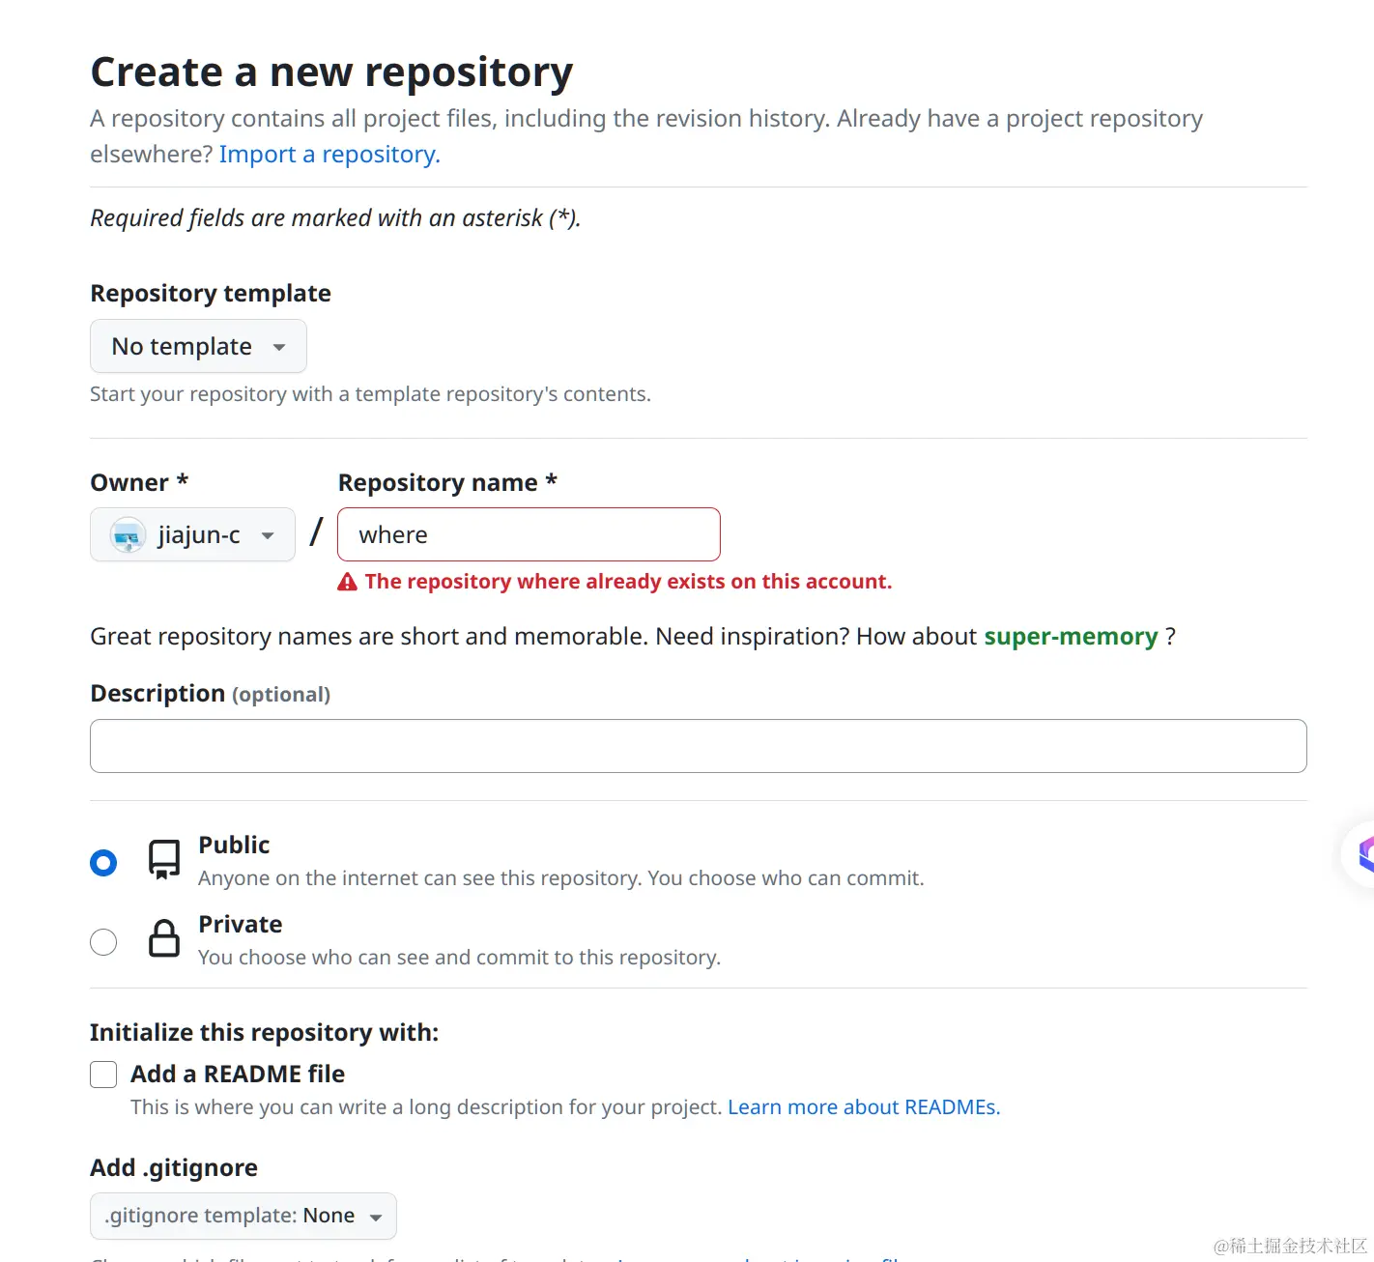The width and height of the screenshot is (1374, 1262).
Task: Focus the Description text field
Action: [698, 746]
